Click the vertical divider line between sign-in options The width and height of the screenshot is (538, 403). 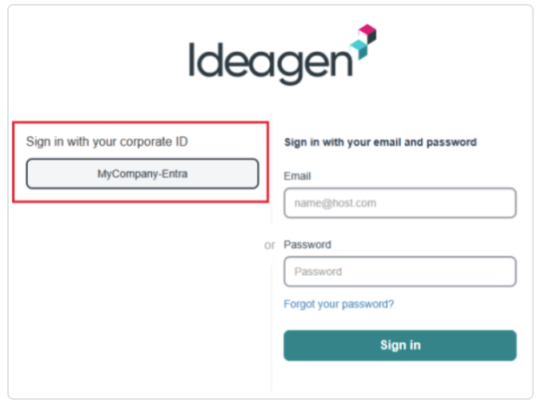tap(271, 320)
